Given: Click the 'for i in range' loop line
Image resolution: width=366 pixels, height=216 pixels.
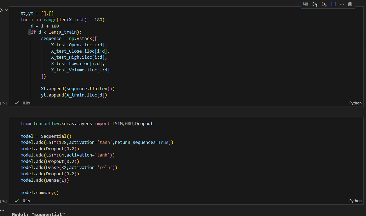Looking at the screenshot, I should click(x=64, y=20).
